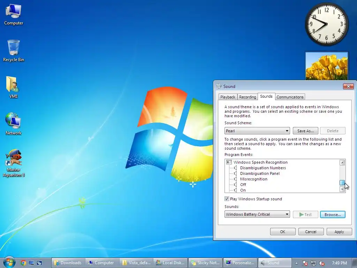Switch to the Sticky Notes taskbar button
This screenshot has height=268, width=357.
pyautogui.click(x=206, y=263)
